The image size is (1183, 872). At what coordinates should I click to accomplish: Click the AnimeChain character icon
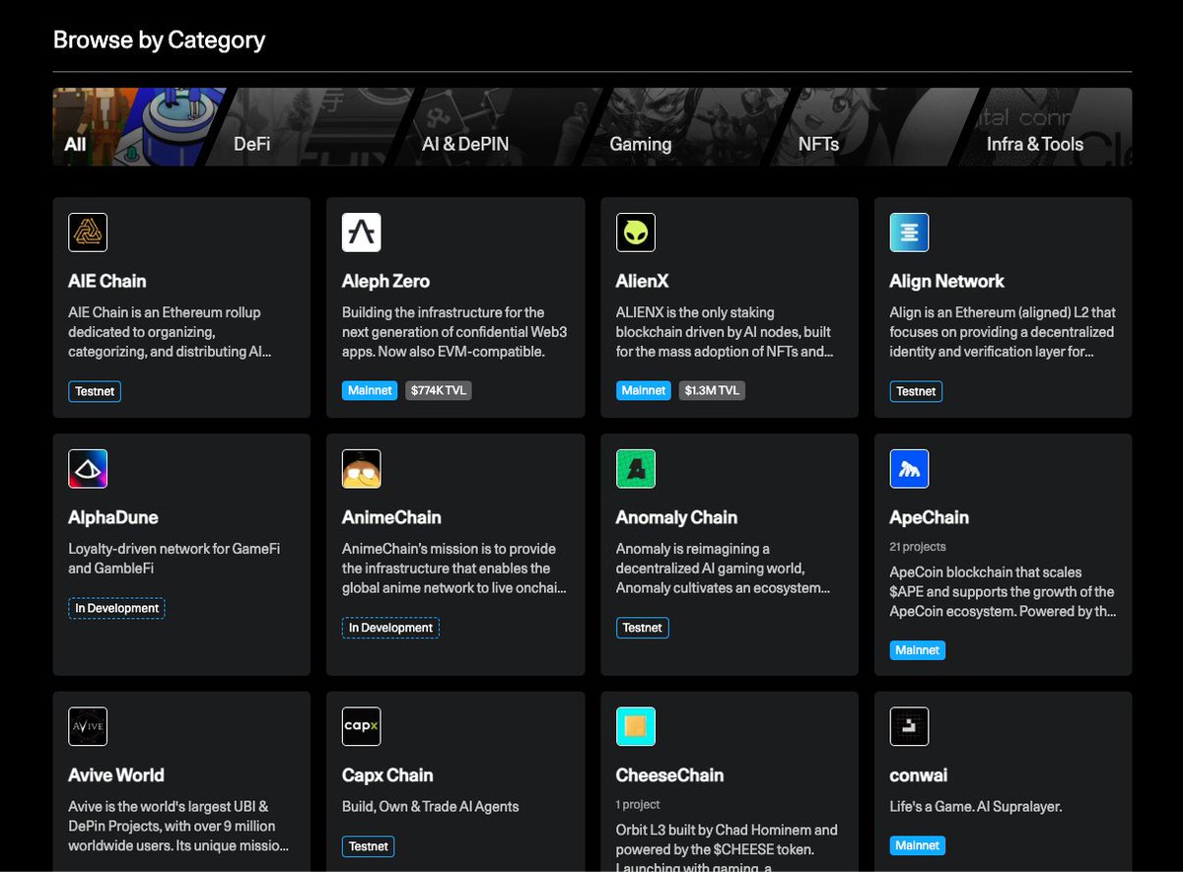tap(362, 469)
